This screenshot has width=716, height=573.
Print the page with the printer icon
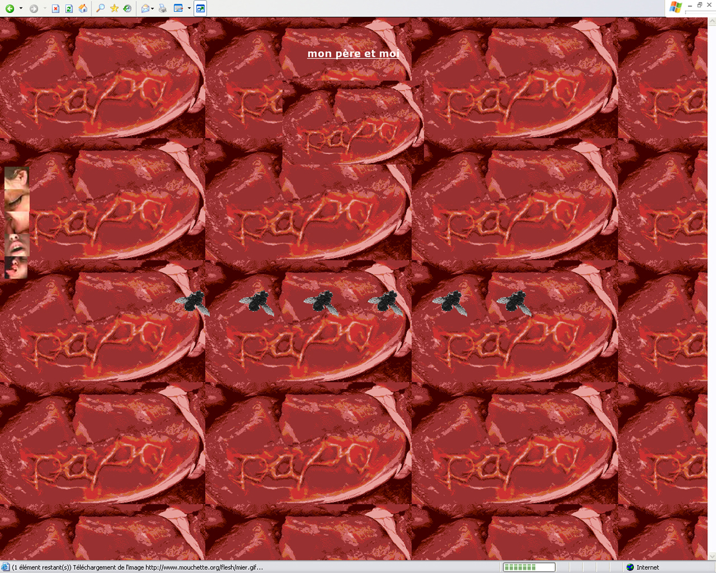click(163, 9)
